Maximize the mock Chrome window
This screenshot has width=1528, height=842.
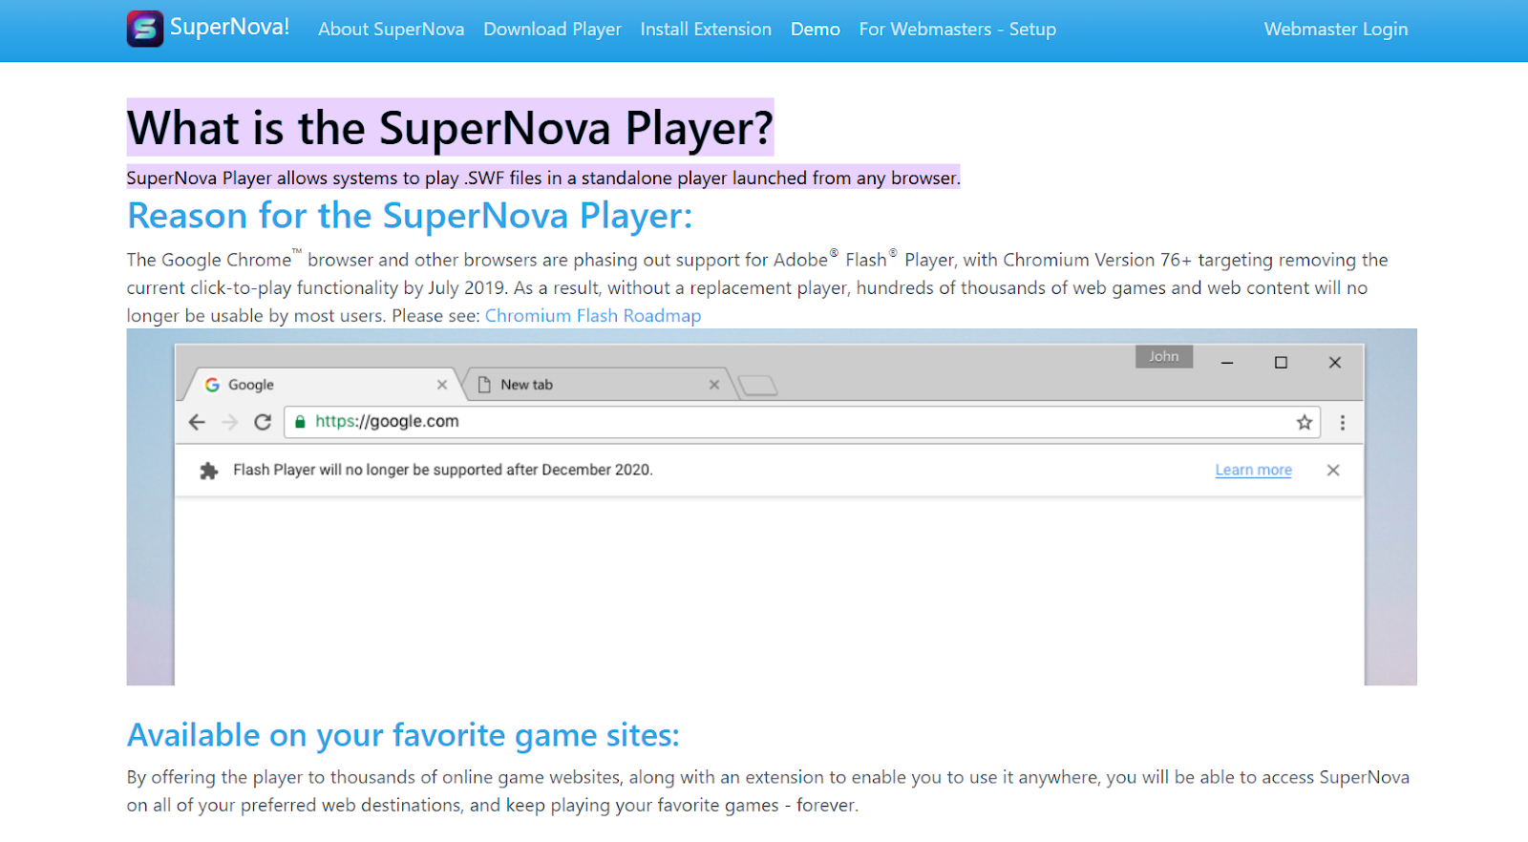coord(1282,363)
